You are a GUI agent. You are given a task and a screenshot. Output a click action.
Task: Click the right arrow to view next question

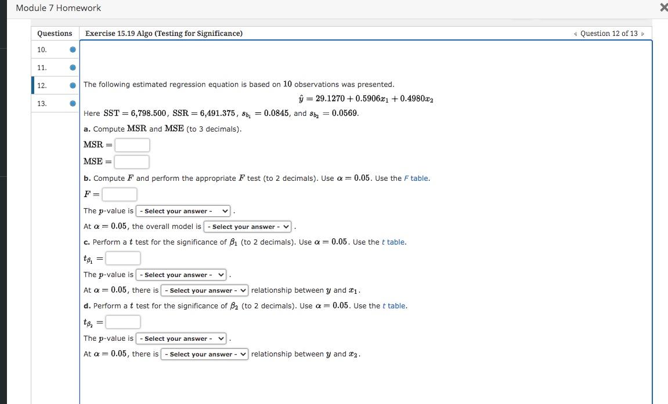[x=643, y=34]
